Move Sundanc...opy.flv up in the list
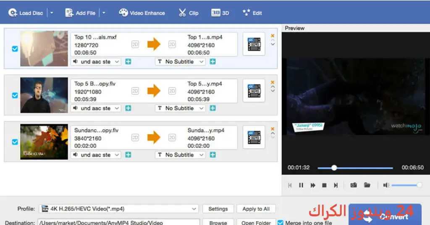This screenshot has width=430, height=225. click(273, 133)
